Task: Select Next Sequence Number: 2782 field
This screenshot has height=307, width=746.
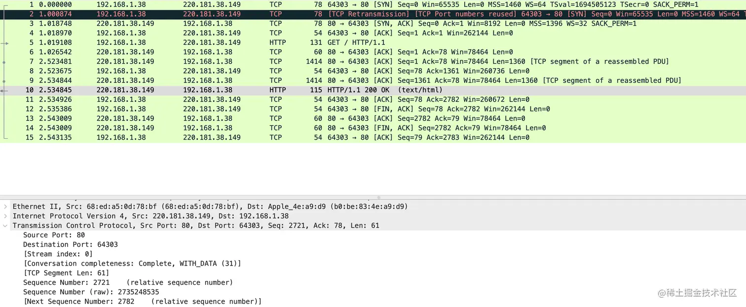Action: pyautogui.click(x=142, y=301)
